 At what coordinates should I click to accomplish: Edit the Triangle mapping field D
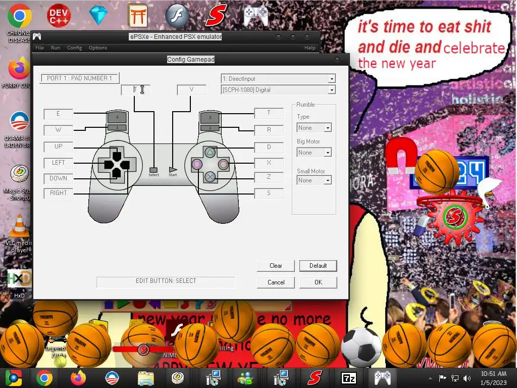269,147
